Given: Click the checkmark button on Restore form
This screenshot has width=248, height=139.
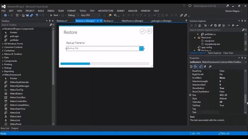Looking at the screenshot, I should (143, 31).
